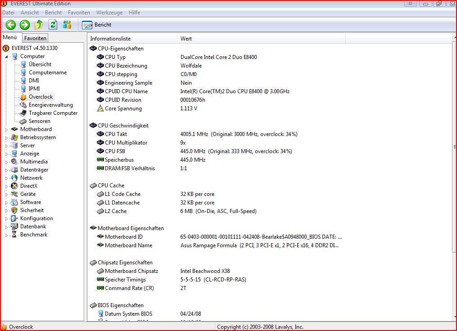Open the Datei menu
The image size is (457, 331).
tap(8, 13)
